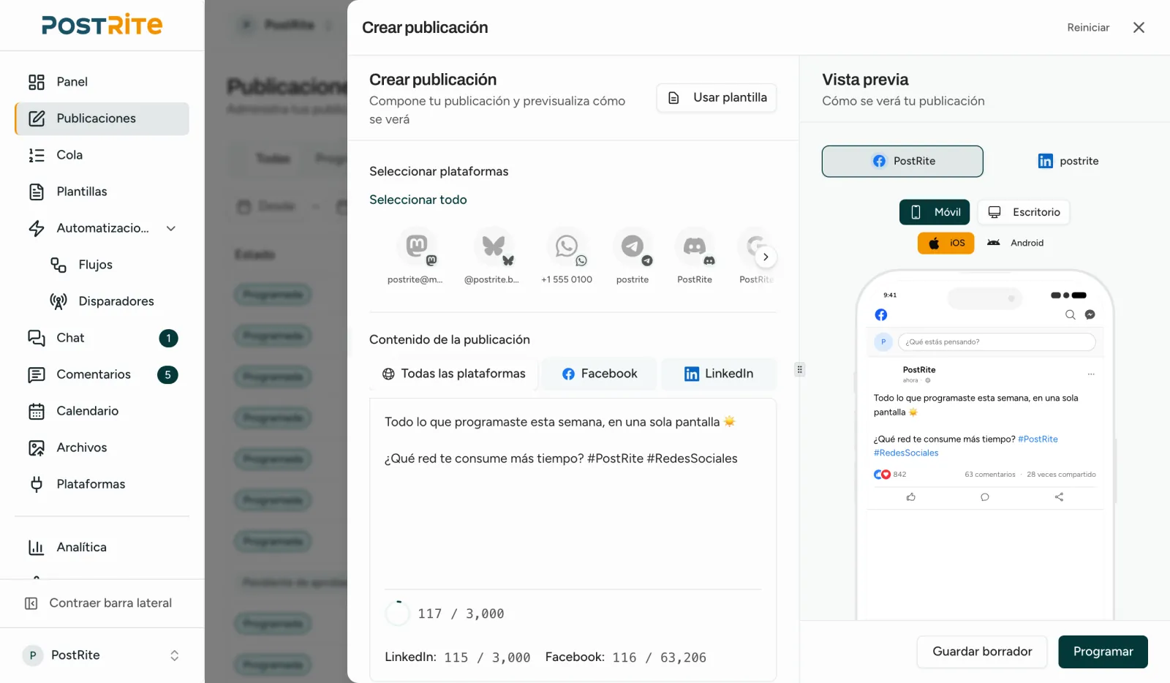Image resolution: width=1170 pixels, height=683 pixels.
Task: Choose Android device preview
Action: 1015,243
